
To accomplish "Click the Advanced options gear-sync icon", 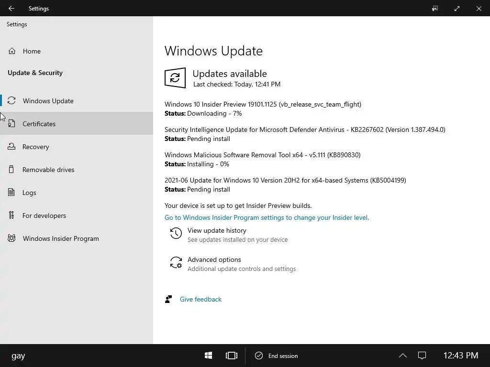I will coord(176,263).
